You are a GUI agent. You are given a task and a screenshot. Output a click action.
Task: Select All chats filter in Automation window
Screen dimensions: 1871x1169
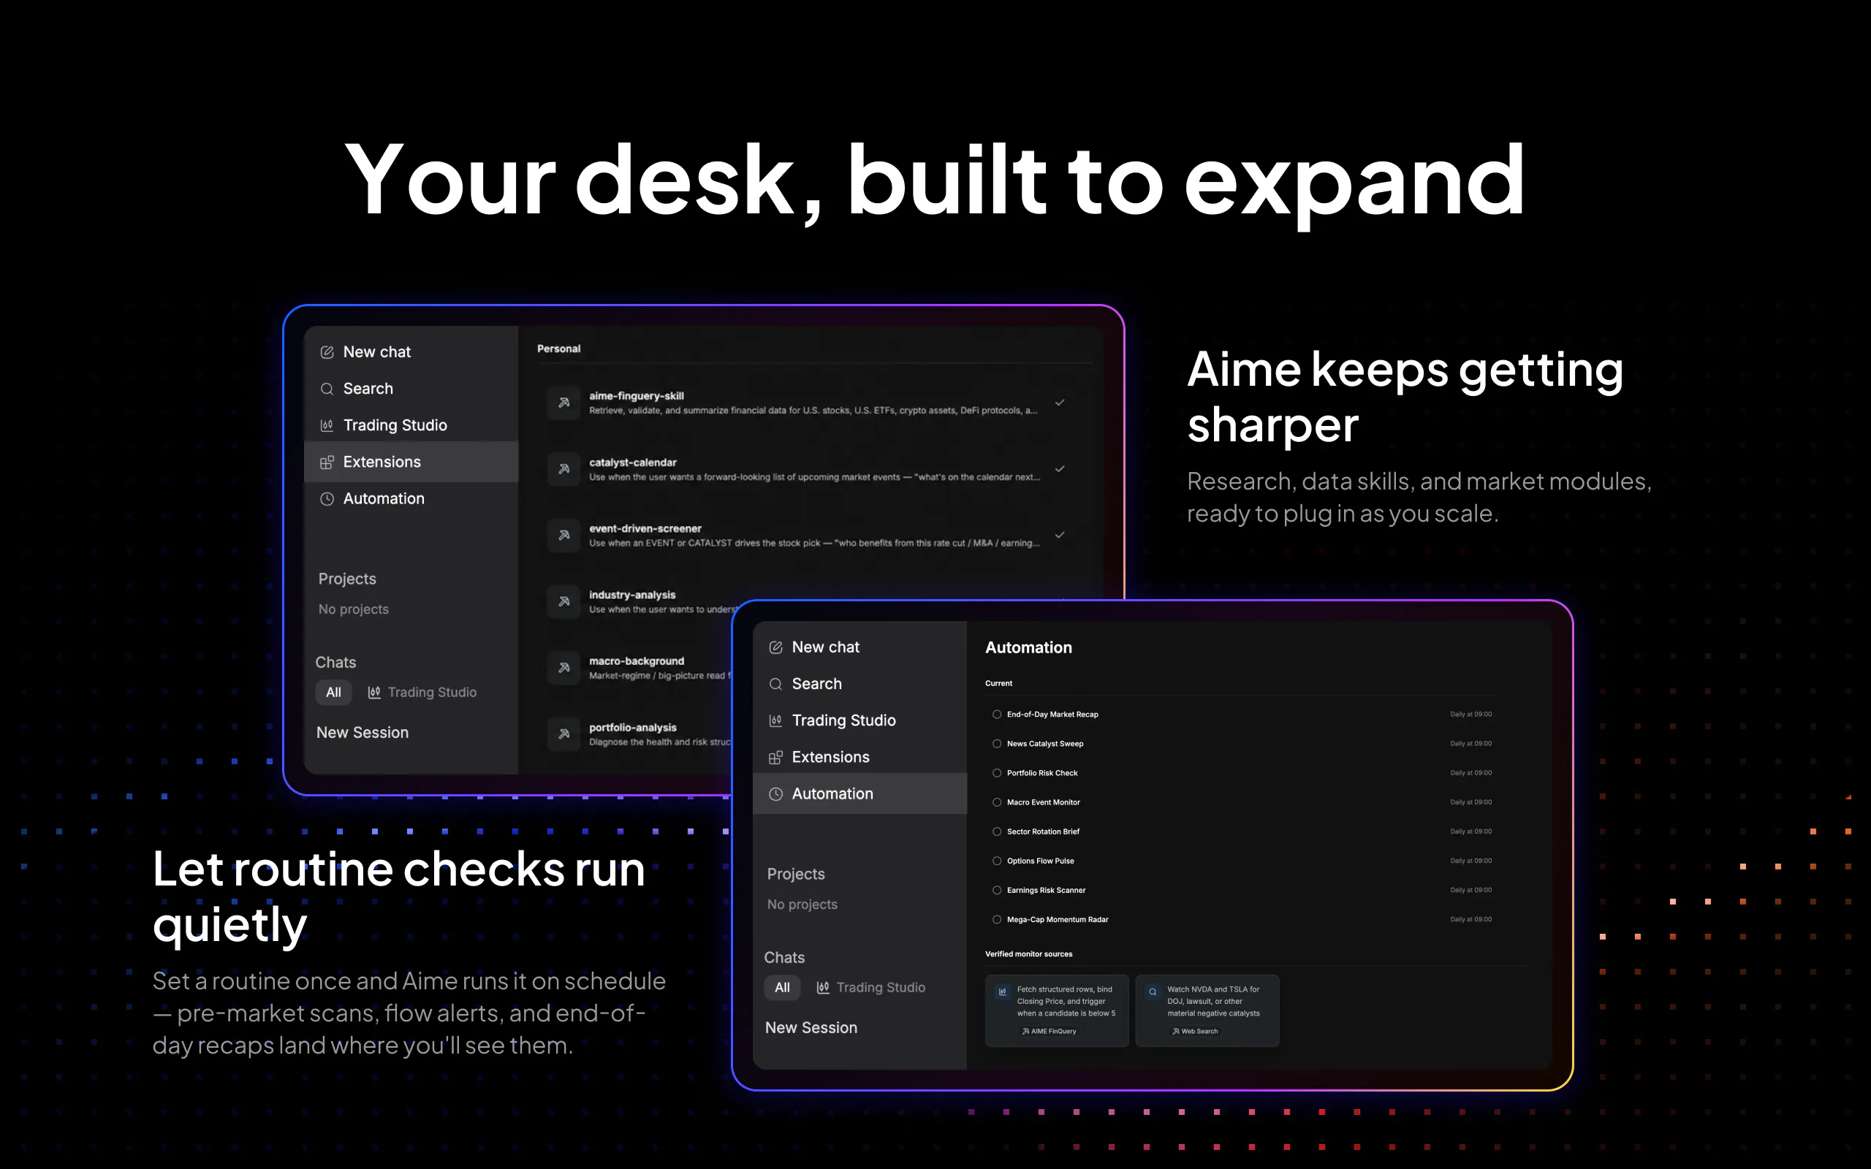[x=783, y=988]
